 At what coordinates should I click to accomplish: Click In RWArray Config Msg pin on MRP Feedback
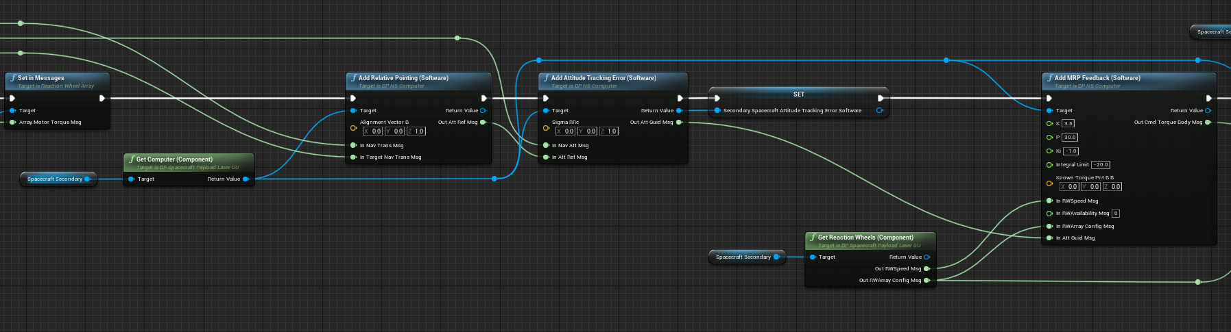click(1049, 227)
